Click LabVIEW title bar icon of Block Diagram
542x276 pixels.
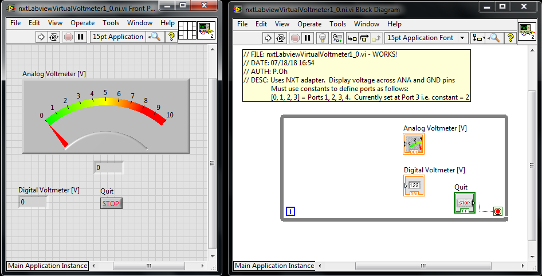point(237,9)
